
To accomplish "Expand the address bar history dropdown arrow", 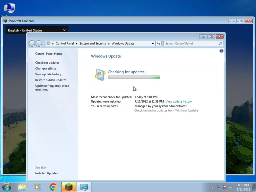I will pos(153,43).
